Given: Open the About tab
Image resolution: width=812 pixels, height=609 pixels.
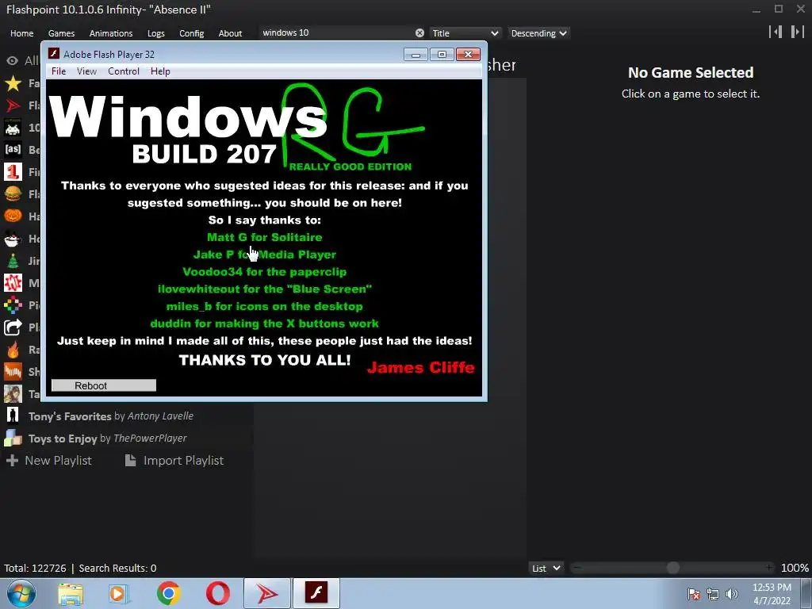Looking at the screenshot, I should pyautogui.click(x=230, y=33).
